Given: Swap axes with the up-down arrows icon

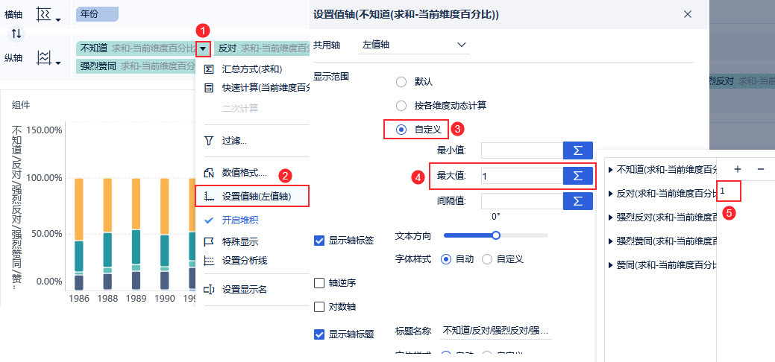Looking at the screenshot, I should click(x=17, y=34).
